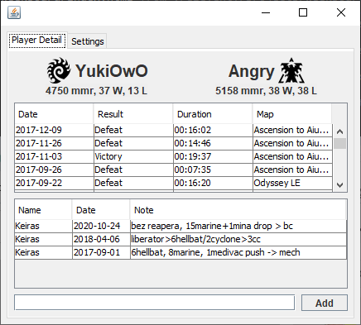
Task: Click the Duration column header
Action: pos(213,114)
